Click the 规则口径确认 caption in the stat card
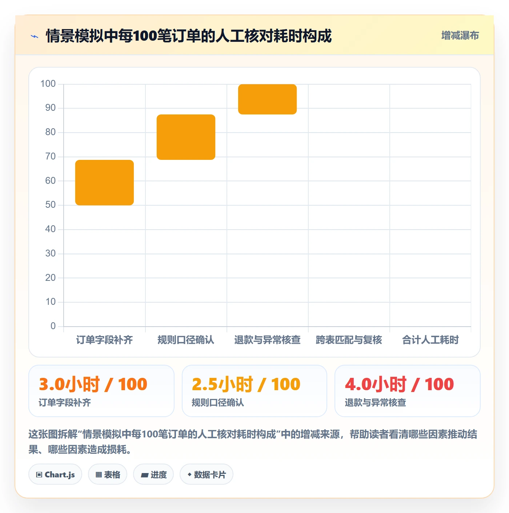Image resolution: width=509 pixels, height=513 pixels. 218,403
